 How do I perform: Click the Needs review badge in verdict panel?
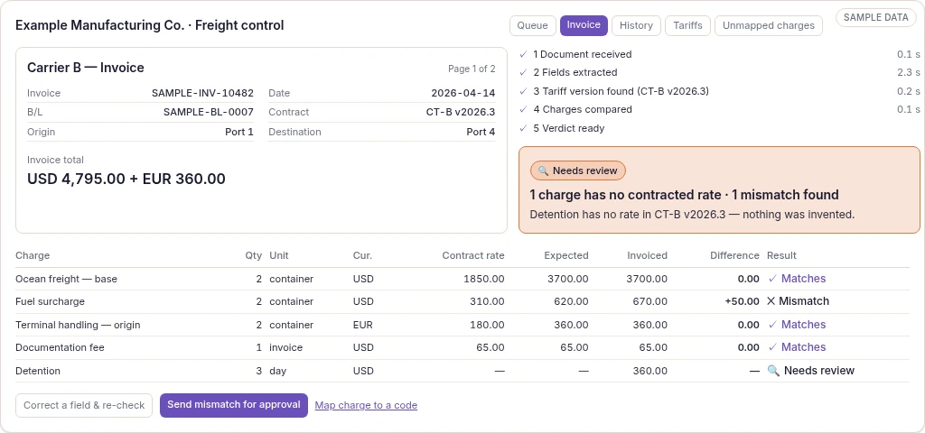(x=577, y=170)
